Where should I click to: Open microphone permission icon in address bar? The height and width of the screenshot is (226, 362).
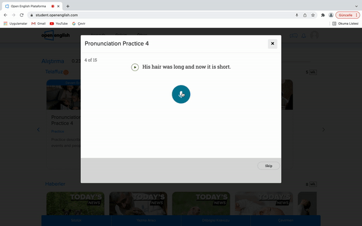(297, 15)
